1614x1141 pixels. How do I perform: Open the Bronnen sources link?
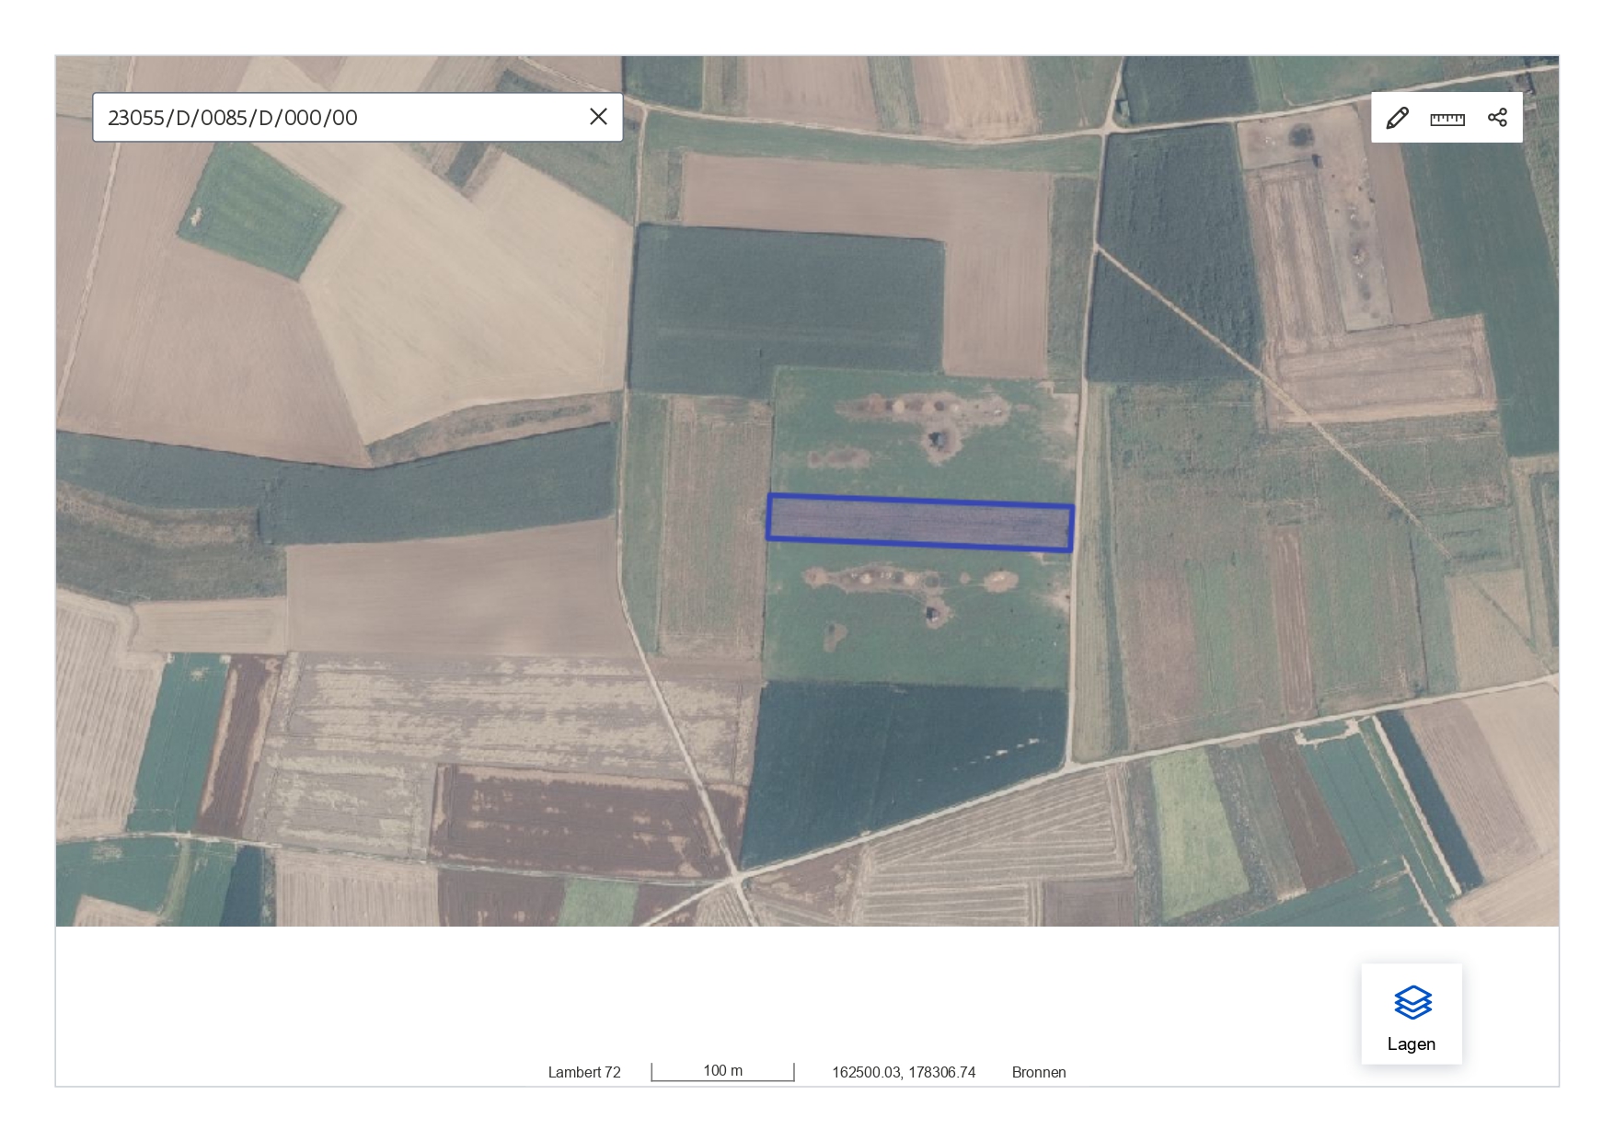(1039, 1072)
